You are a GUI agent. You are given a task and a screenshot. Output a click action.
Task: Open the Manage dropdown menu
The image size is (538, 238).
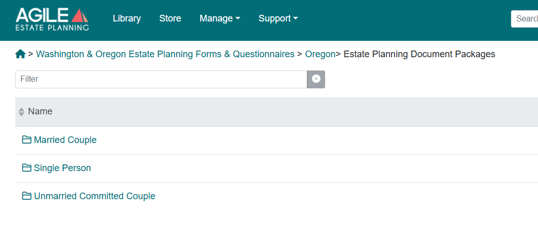[219, 18]
